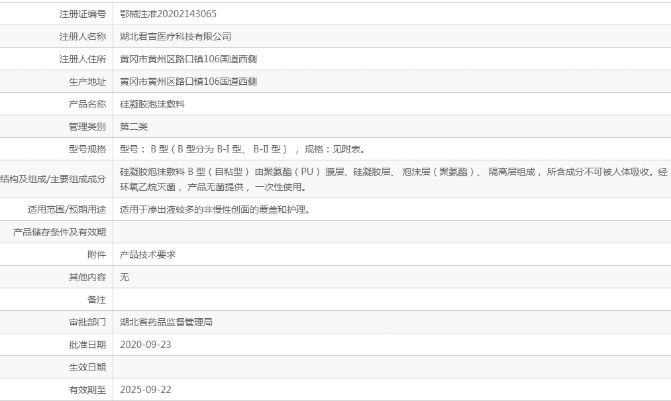Screen dimensions: 671x401
Task: Select approving department 湖北省药品监督管理局
Action: pyautogui.click(x=166, y=322)
